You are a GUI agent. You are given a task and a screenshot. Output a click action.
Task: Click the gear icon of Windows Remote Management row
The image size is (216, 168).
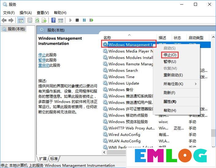pyautogui.click(x=105, y=64)
